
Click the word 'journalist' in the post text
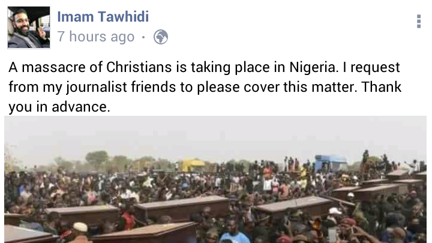(97, 88)
